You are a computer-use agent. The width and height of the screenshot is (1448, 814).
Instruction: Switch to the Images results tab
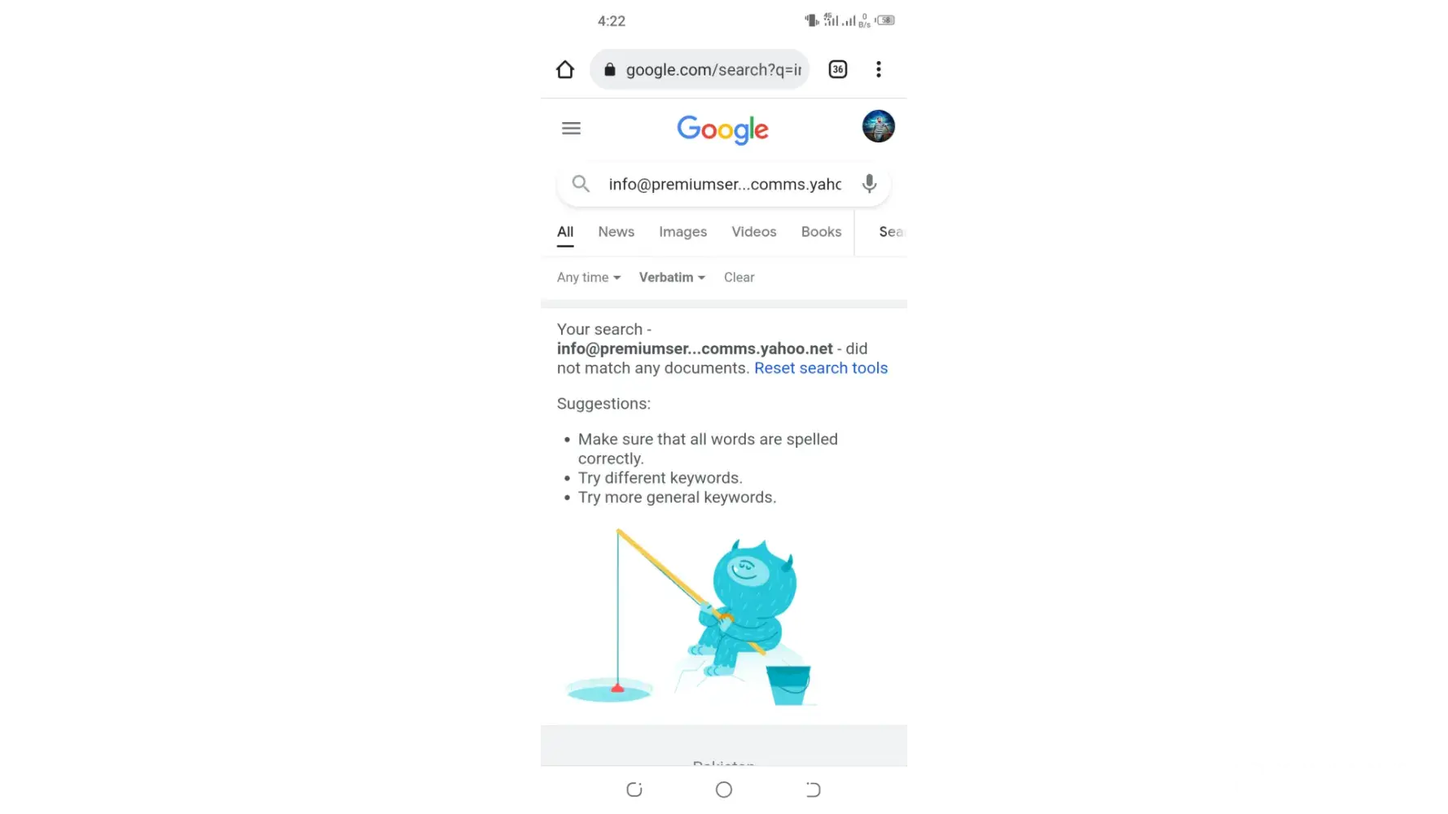pyautogui.click(x=682, y=232)
